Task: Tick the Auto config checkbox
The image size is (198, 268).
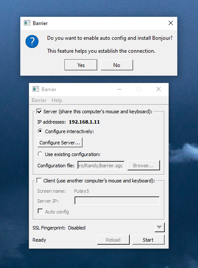Action: click(x=40, y=211)
